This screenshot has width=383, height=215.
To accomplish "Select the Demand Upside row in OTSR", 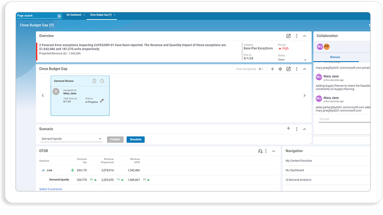I will (x=158, y=180).
